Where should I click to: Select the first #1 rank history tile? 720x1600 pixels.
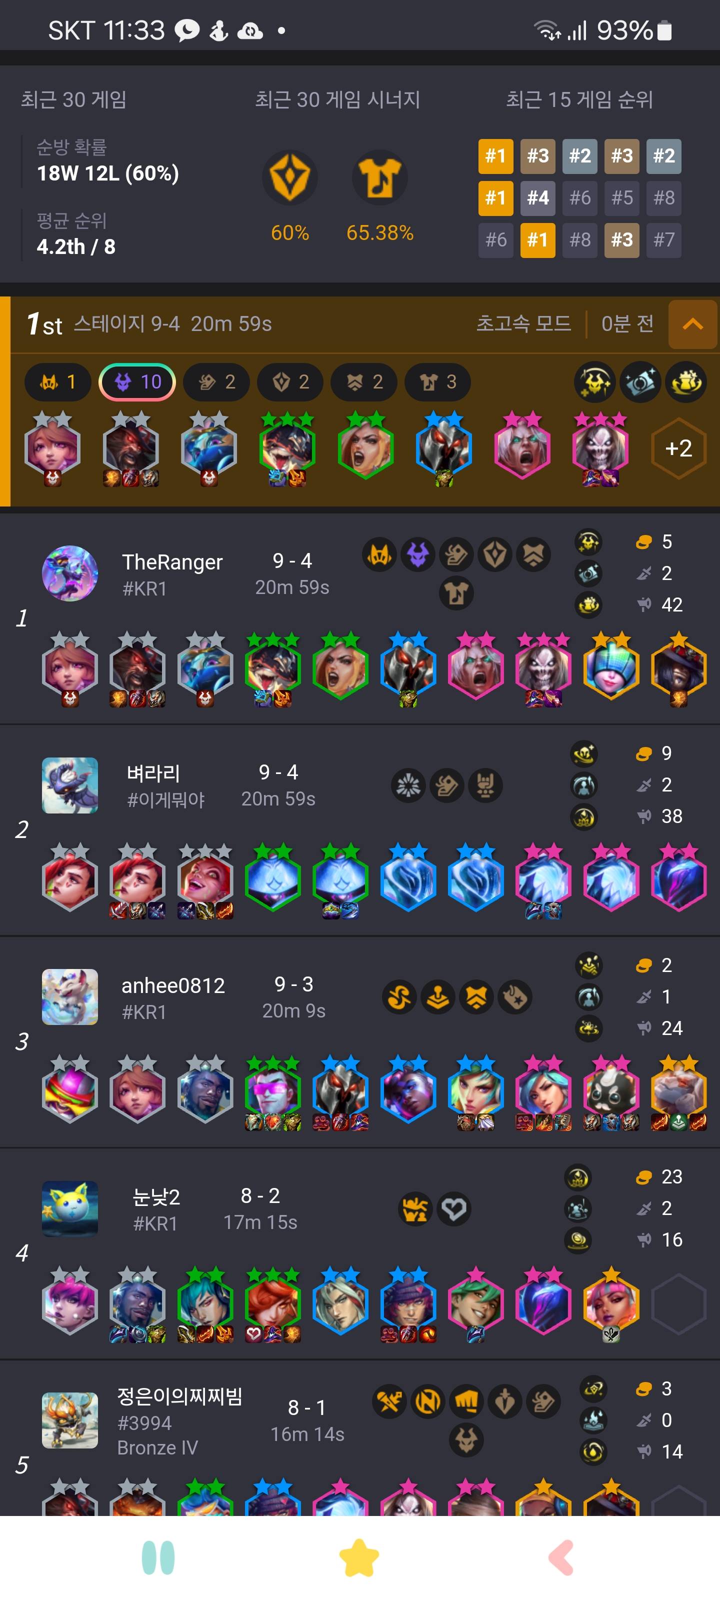click(495, 156)
